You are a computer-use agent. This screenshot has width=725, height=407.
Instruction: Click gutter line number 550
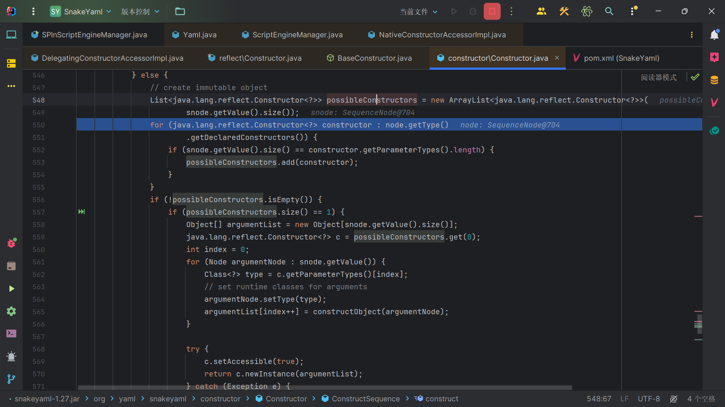coord(39,125)
